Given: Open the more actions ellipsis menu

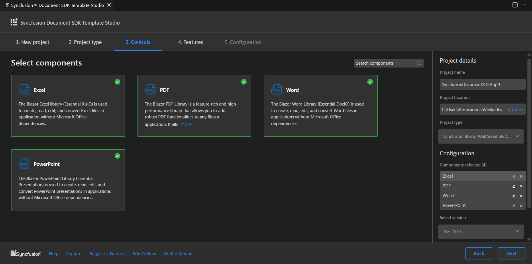Looking at the screenshot, I should coord(524,5).
